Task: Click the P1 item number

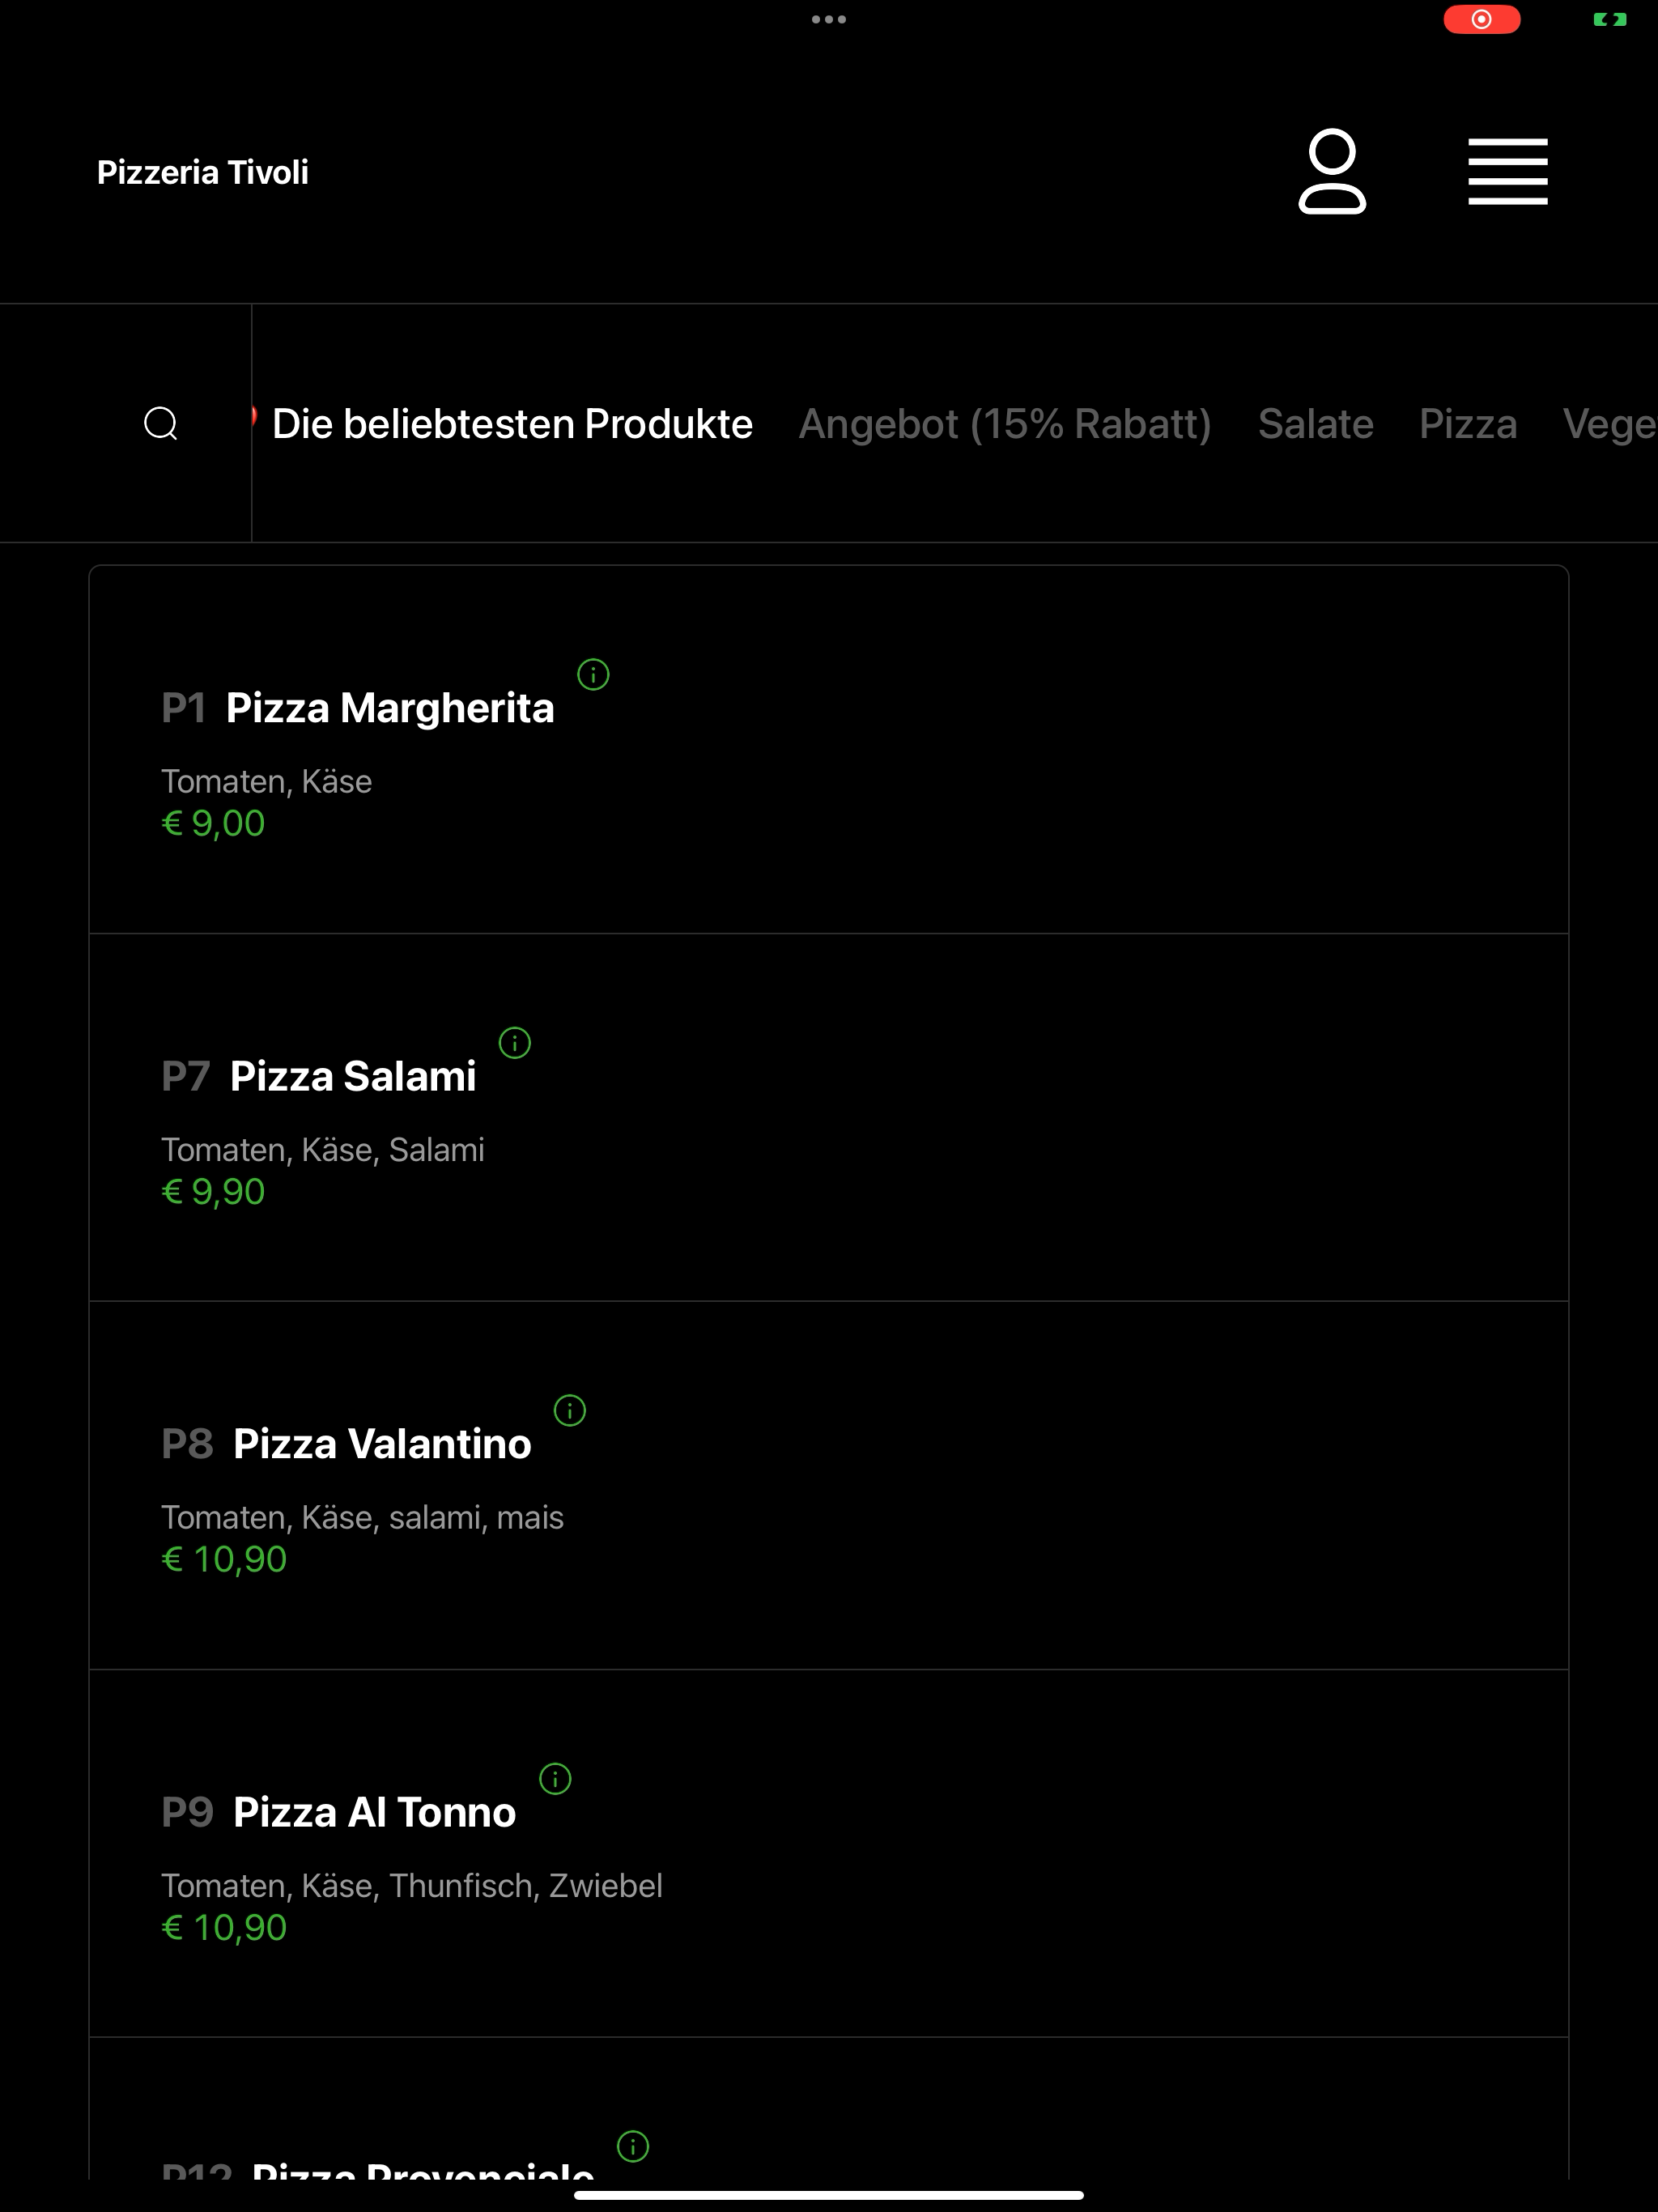Action: pyautogui.click(x=183, y=708)
